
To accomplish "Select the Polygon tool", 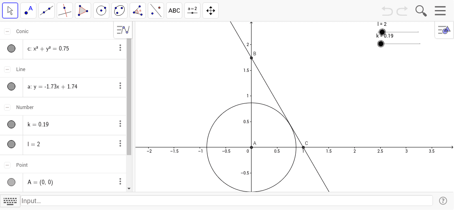I will point(83,10).
